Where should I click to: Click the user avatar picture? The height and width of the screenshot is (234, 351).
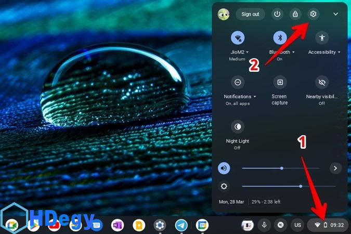(x=224, y=14)
